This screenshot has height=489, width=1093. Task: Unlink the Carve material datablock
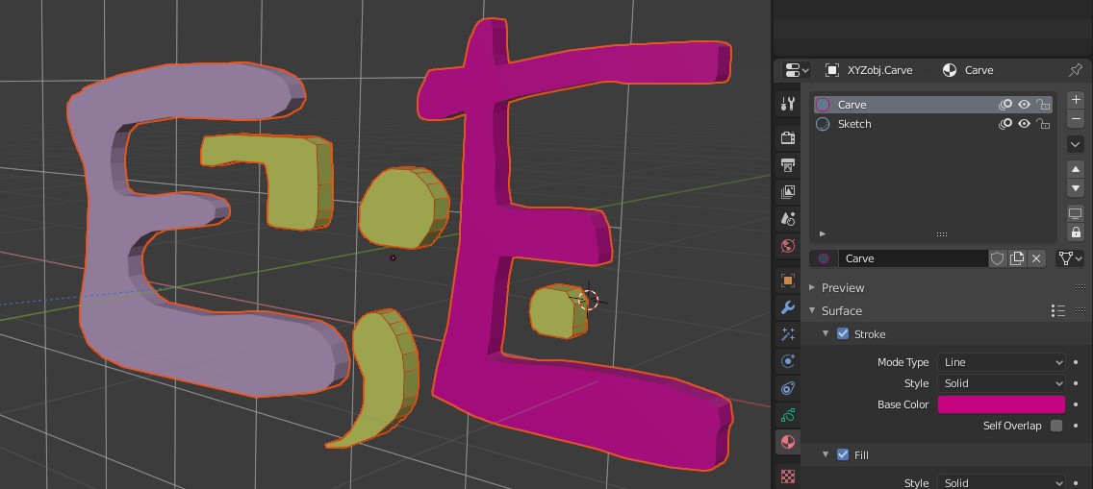[x=1036, y=258]
